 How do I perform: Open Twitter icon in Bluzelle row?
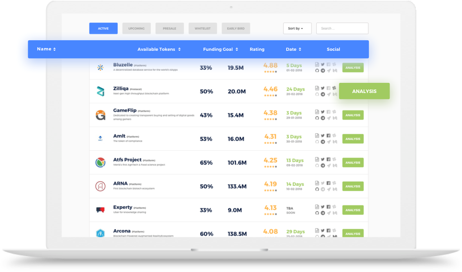tap(323, 65)
